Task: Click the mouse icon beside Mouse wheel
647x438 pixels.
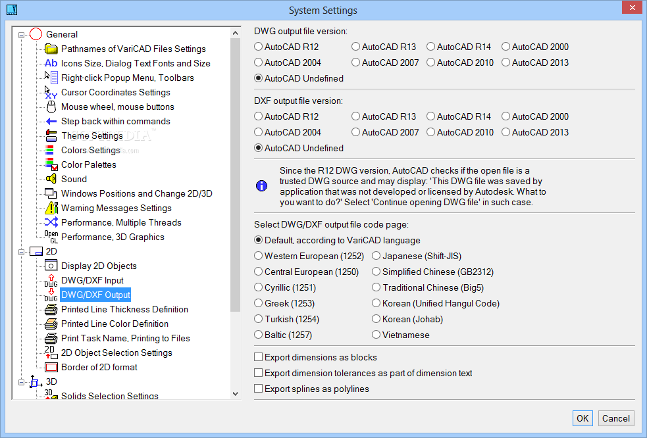Action: pyautogui.click(x=51, y=107)
